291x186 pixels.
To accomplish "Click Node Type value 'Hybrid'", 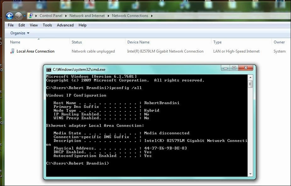I will [152, 110].
